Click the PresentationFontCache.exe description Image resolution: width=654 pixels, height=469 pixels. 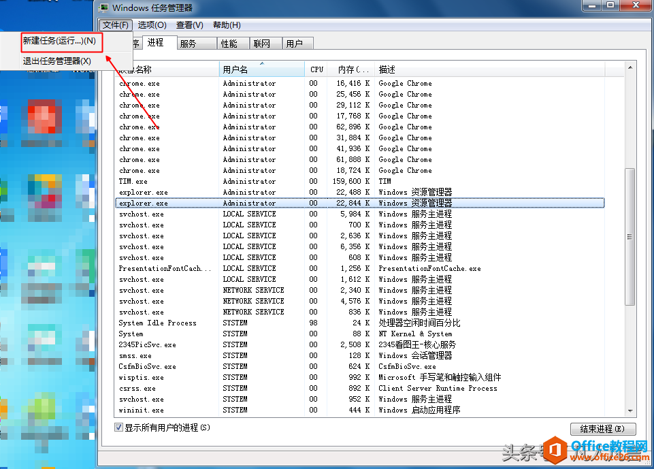pyautogui.click(x=429, y=268)
